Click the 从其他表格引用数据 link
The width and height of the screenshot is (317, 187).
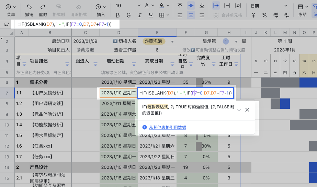pos(167,127)
